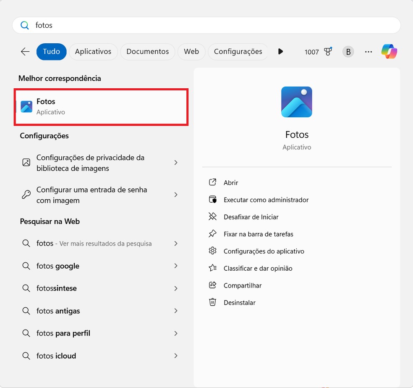
Task: Expand chevron for 'fotos antigas'
Action: [x=176, y=311]
